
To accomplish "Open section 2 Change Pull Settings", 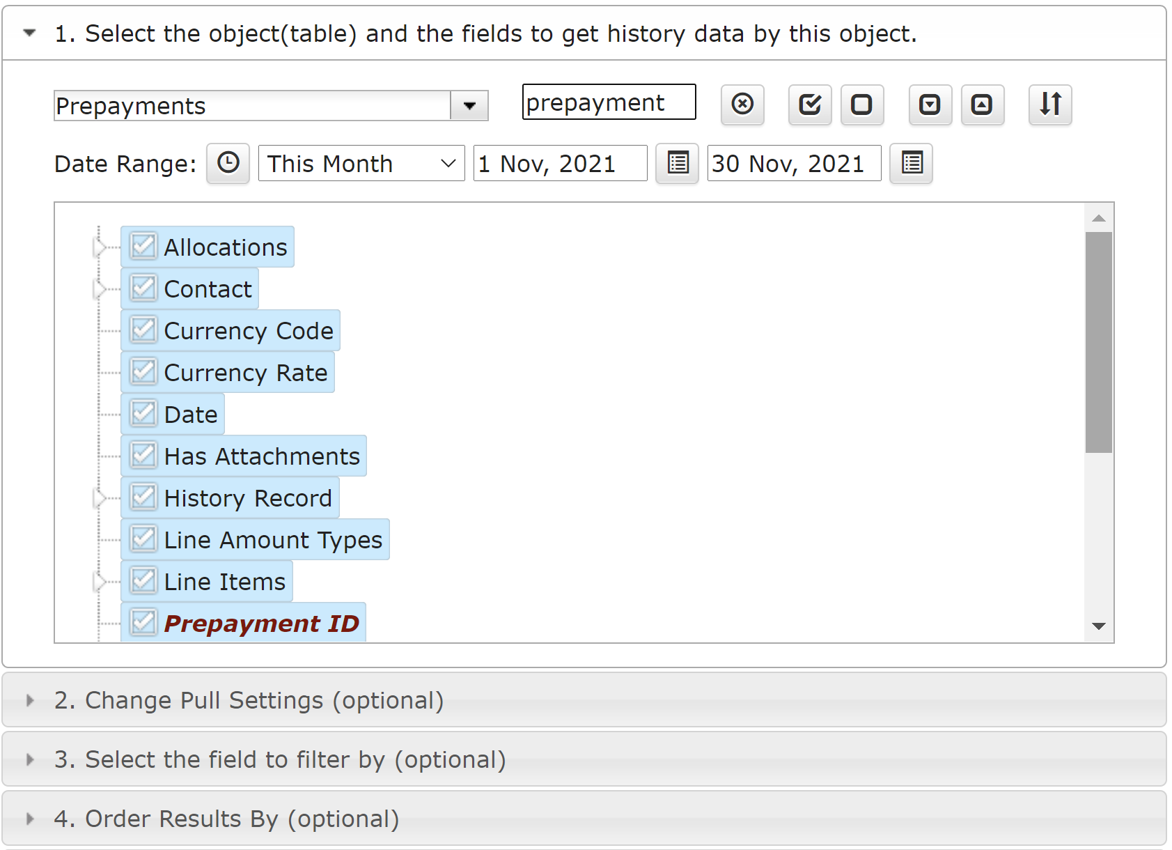I will coord(248,700).
